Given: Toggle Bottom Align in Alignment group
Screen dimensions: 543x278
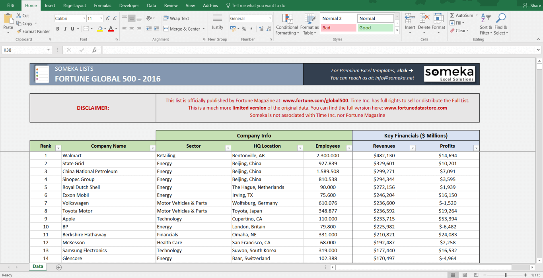Looking at the screenshot, I should coord(139,18).
